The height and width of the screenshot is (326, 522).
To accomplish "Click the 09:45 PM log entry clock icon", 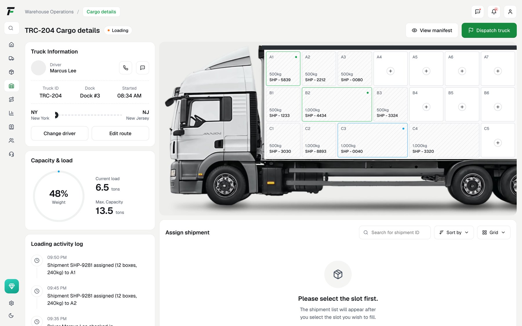I will 37,291.
